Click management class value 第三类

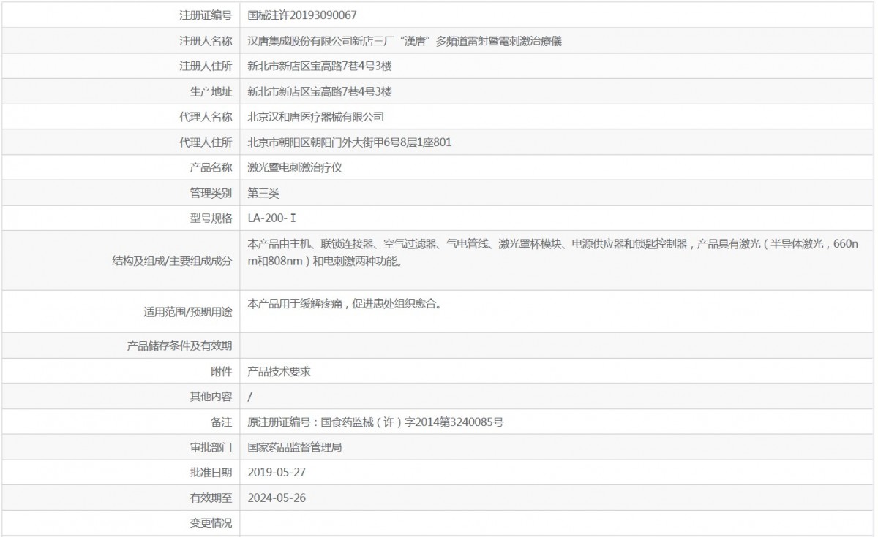[x=263, y=193]
